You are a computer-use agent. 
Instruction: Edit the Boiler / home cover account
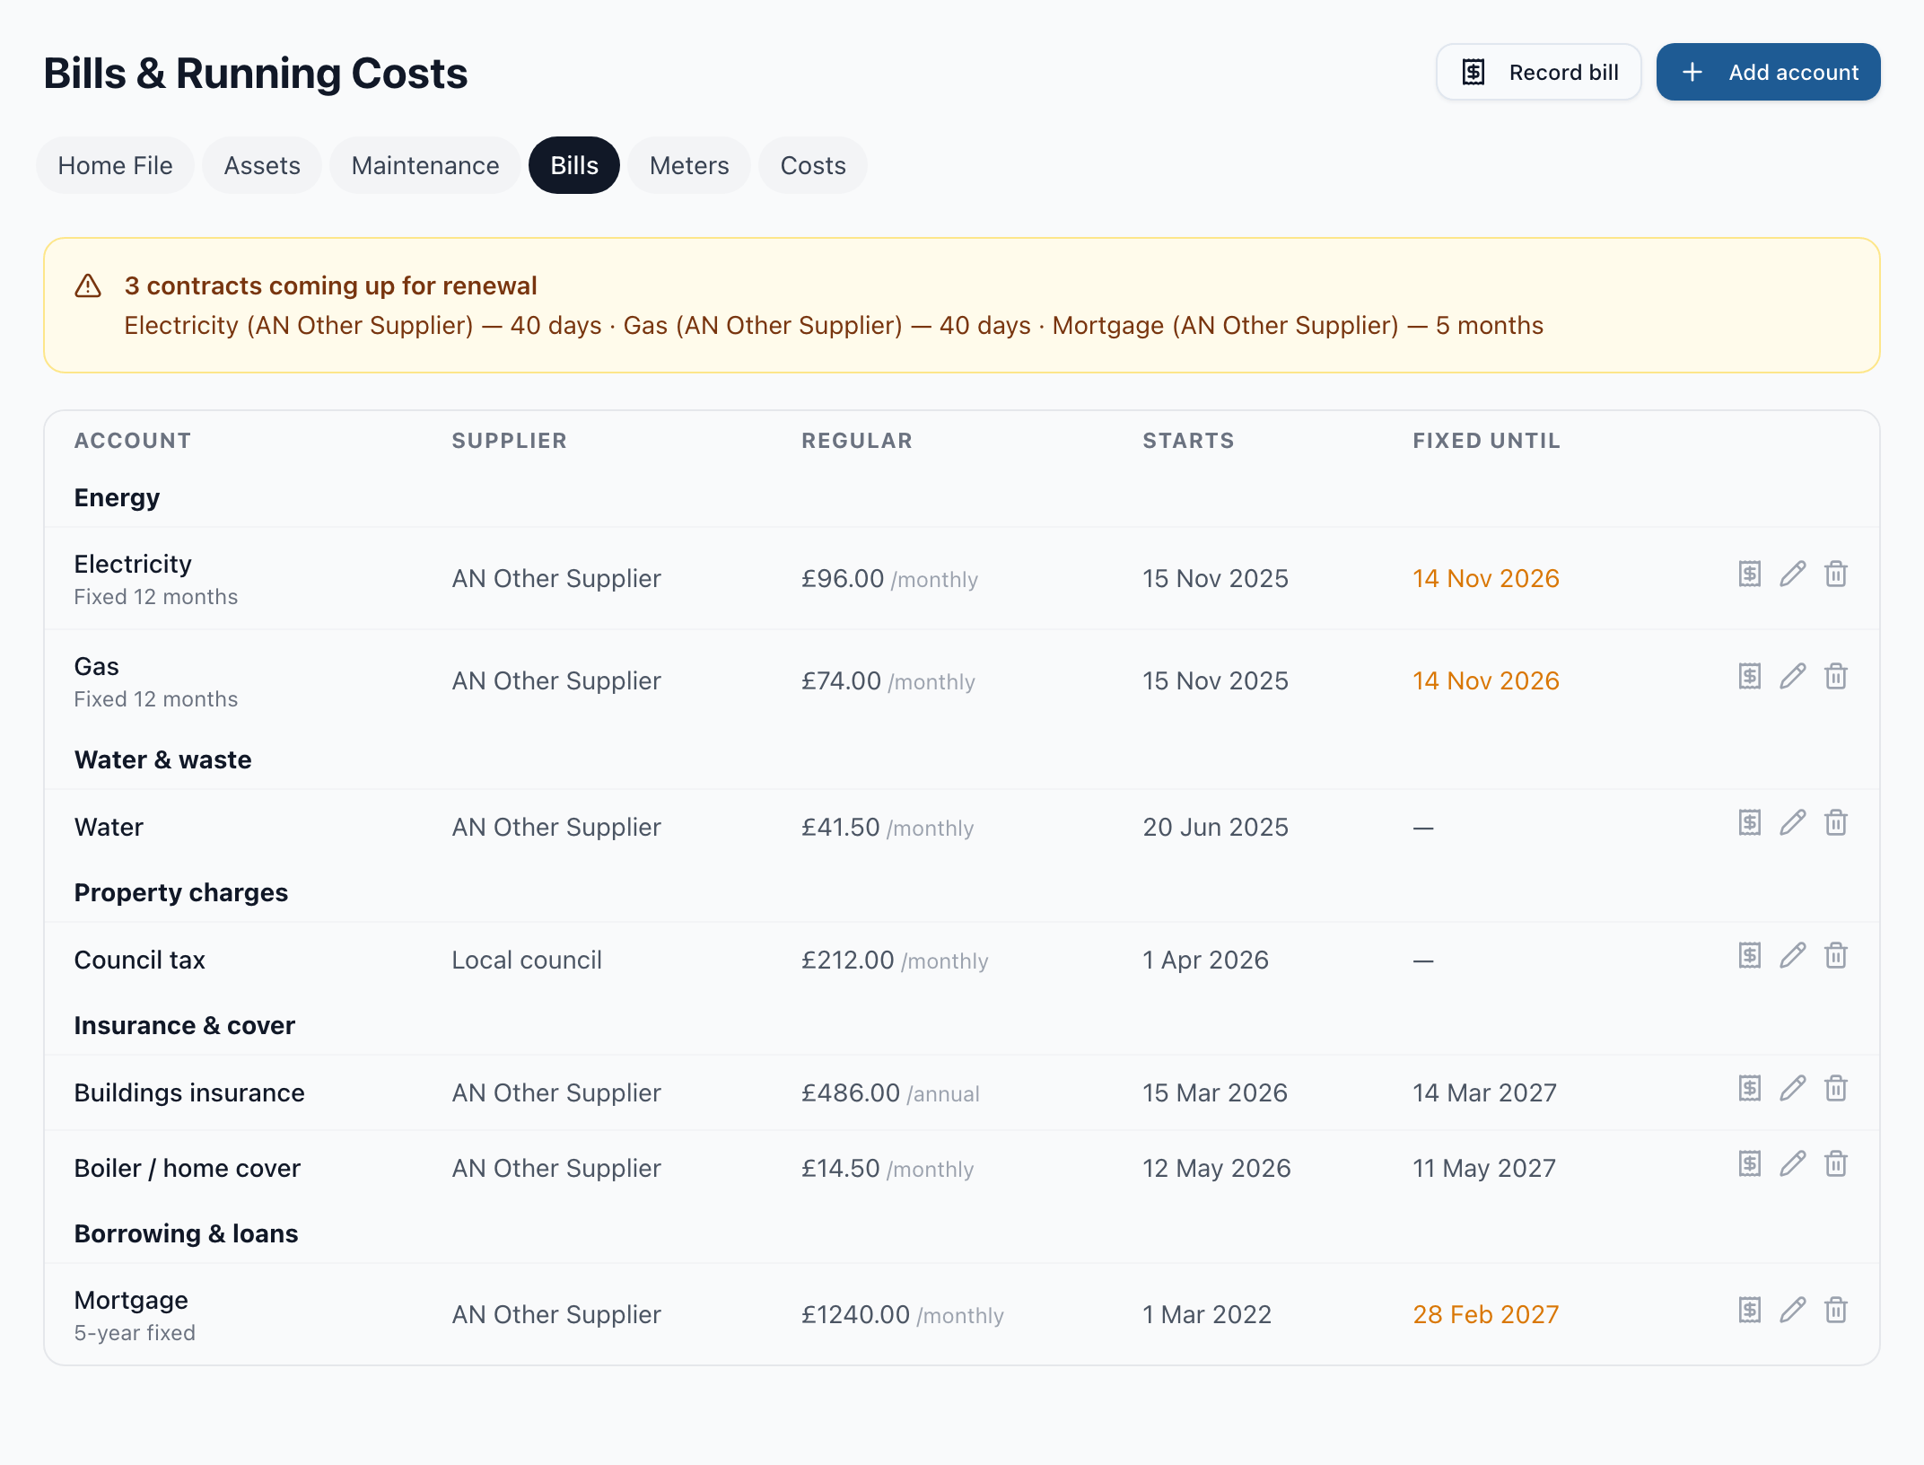click(1792, 1164)
